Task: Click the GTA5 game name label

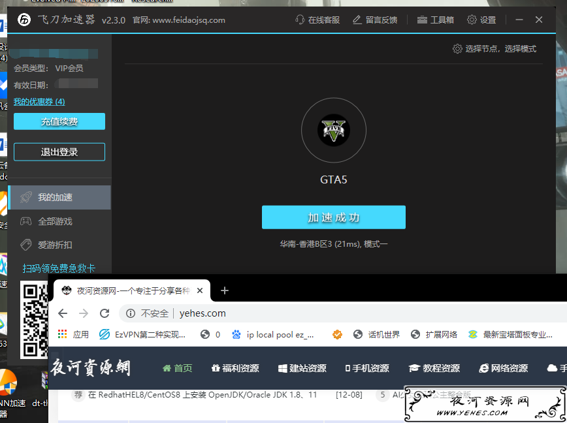Action: tap(333, 180)
